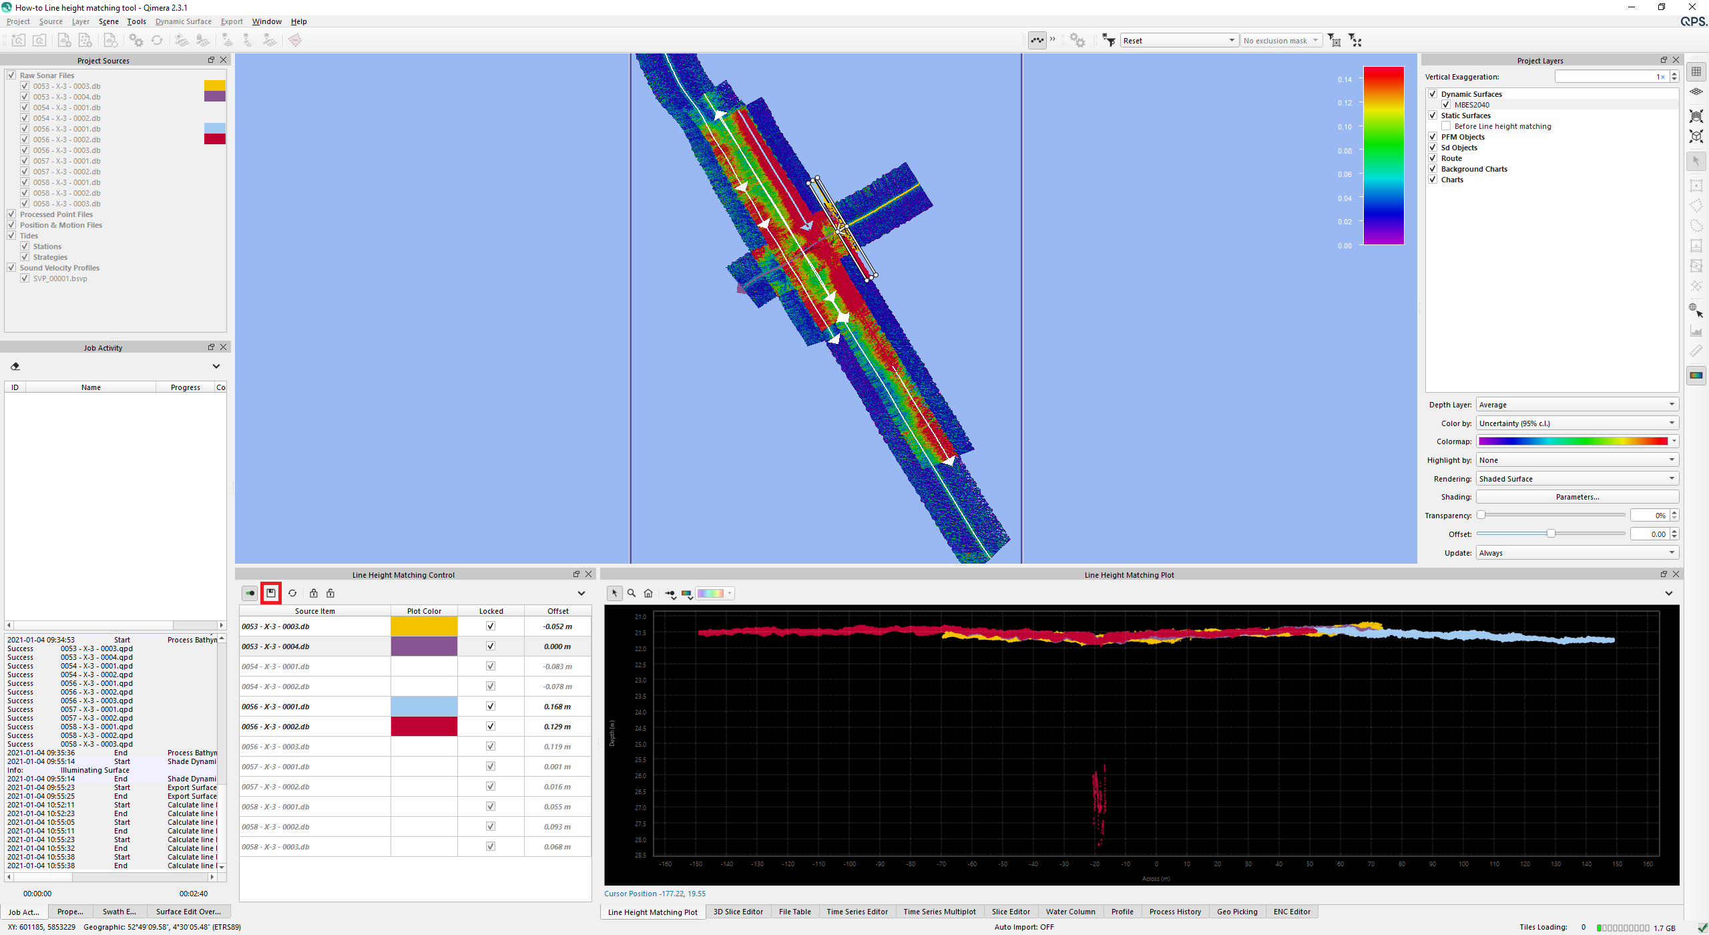This screenshot has width=1709, height=935.
Task: Click the Shading Parameters button
Action: click(x=1577, y=497)
